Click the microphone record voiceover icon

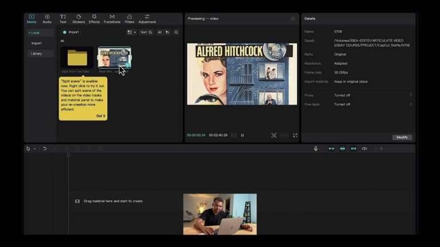(x=316, y=149)
